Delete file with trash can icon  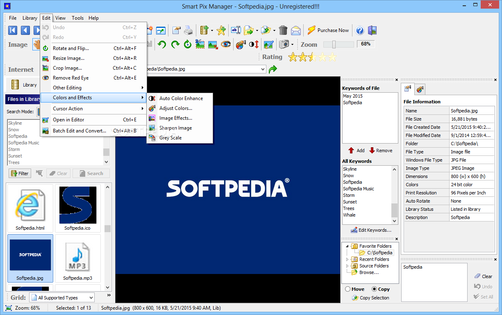pos(283,30)
